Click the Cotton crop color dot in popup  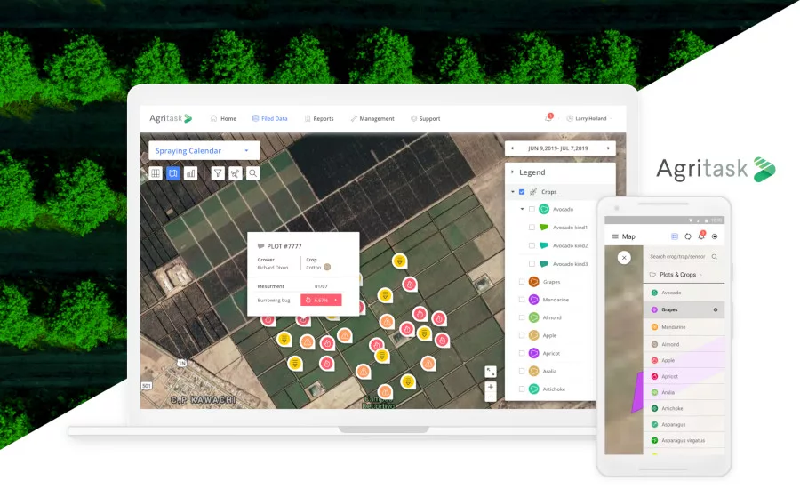(x=327, y=267)
